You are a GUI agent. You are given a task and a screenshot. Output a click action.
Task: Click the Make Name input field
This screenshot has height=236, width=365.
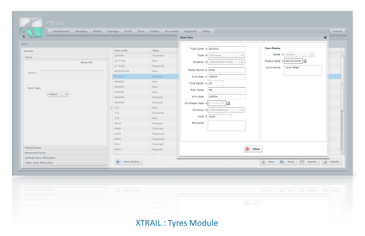[226, 70]
